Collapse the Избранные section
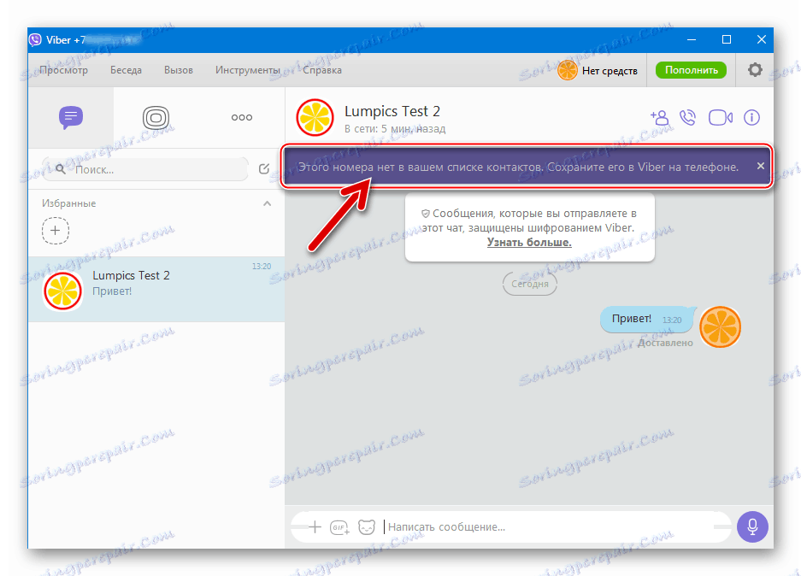This screenshot has height=576, width=801. pos(267,203)
